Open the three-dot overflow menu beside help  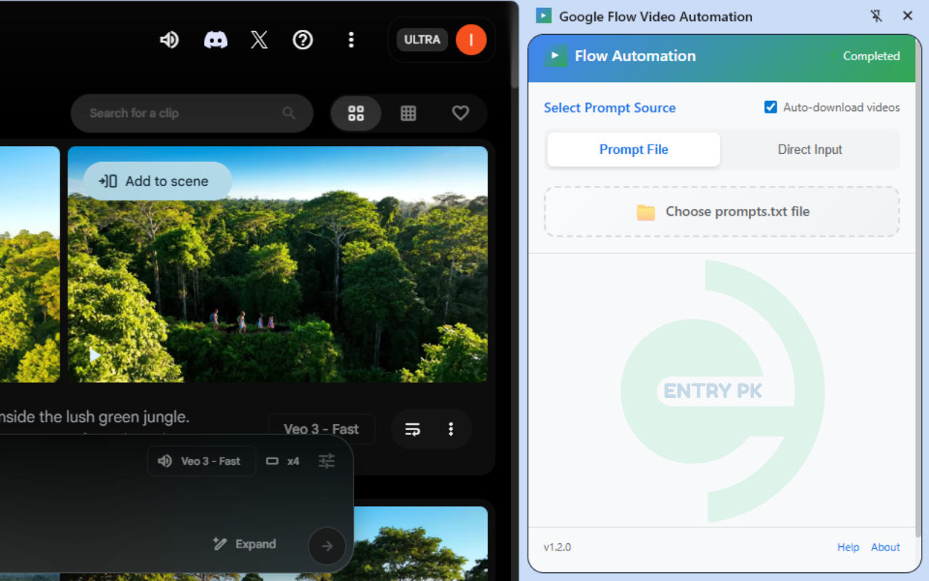351,40
